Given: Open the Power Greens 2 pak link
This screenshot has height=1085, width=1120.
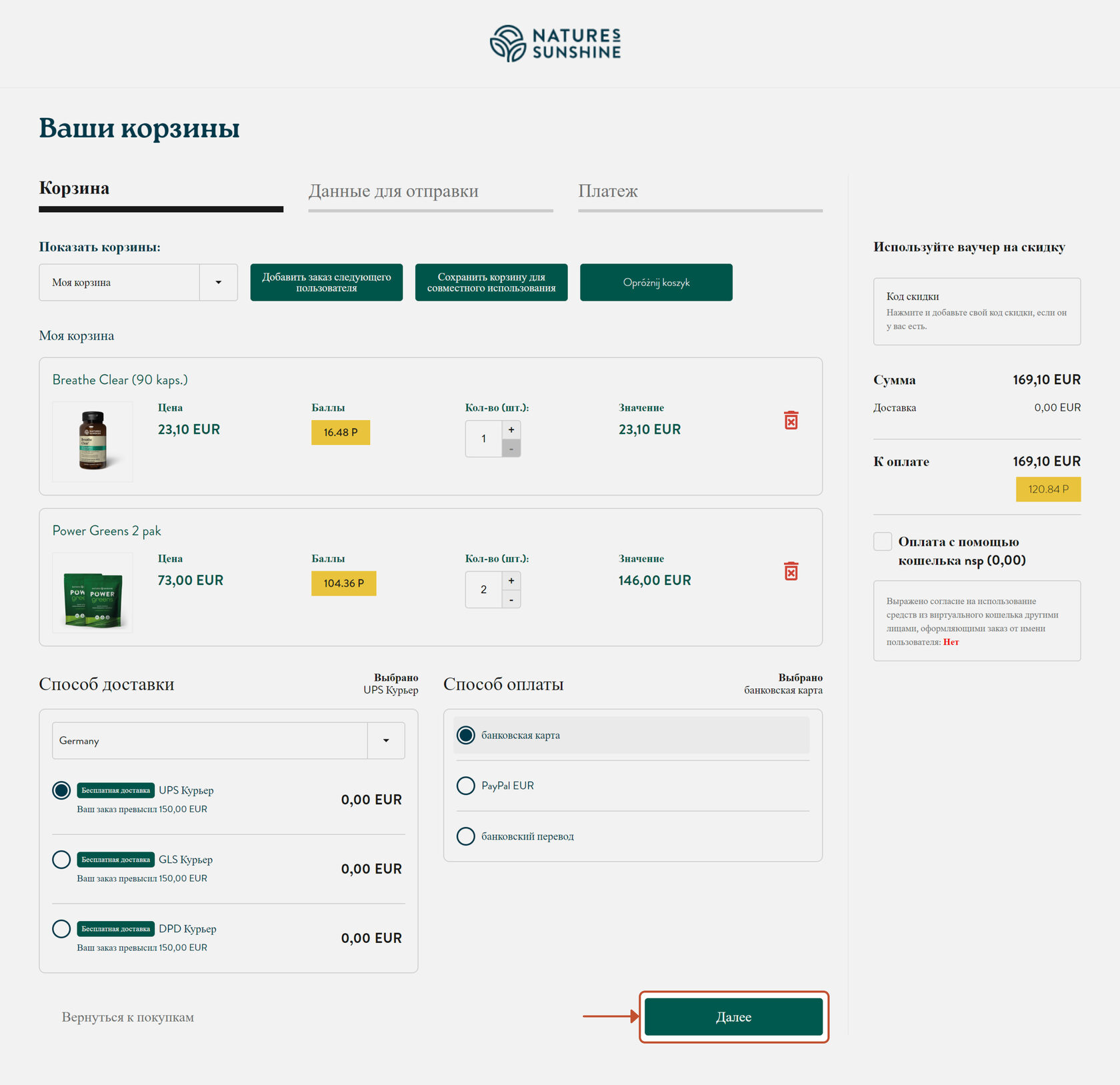Looking at the screenshot, I should tap(107, 531).
